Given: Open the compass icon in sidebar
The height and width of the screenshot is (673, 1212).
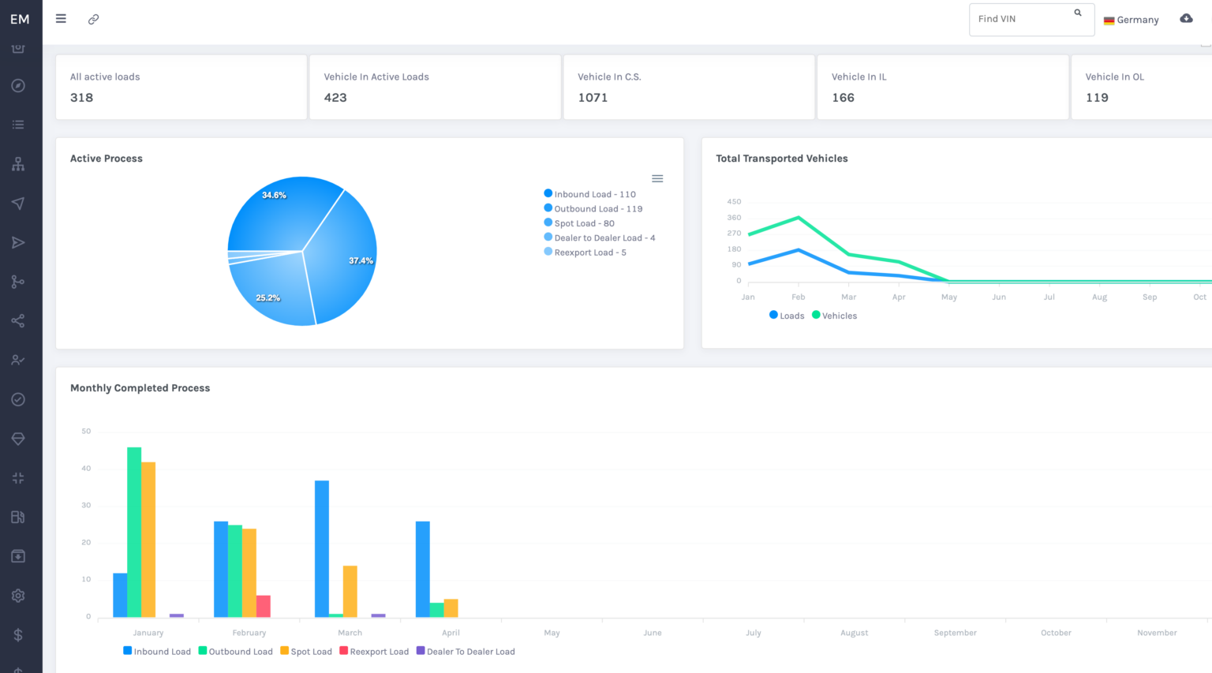Looking at the screenshot, I should tap(18, 85).
